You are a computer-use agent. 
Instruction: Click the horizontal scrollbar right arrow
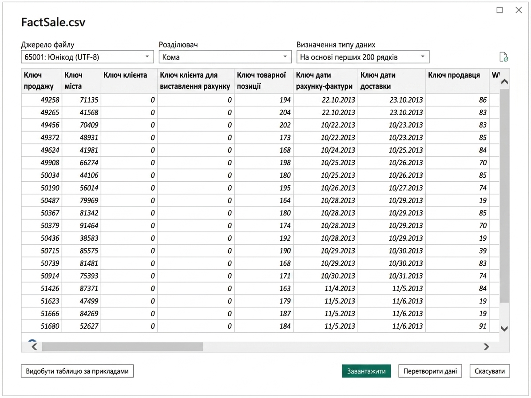click(486, 346)
